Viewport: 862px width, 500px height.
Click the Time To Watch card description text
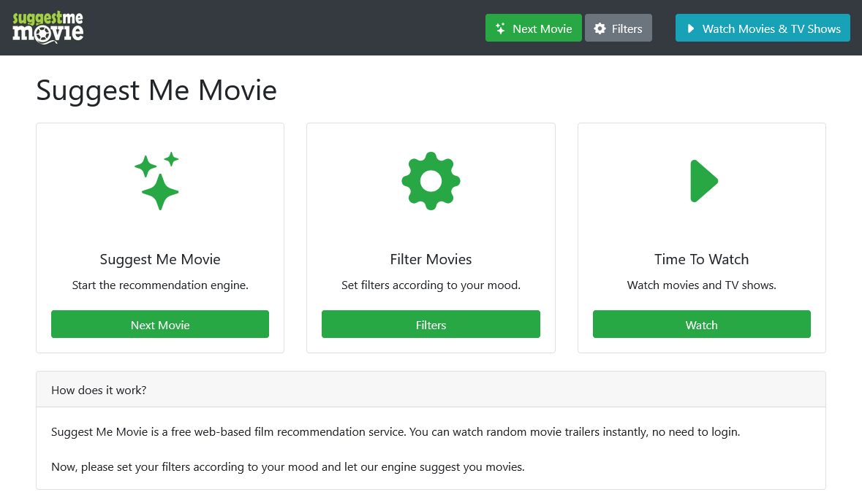(x=701, y=285)
